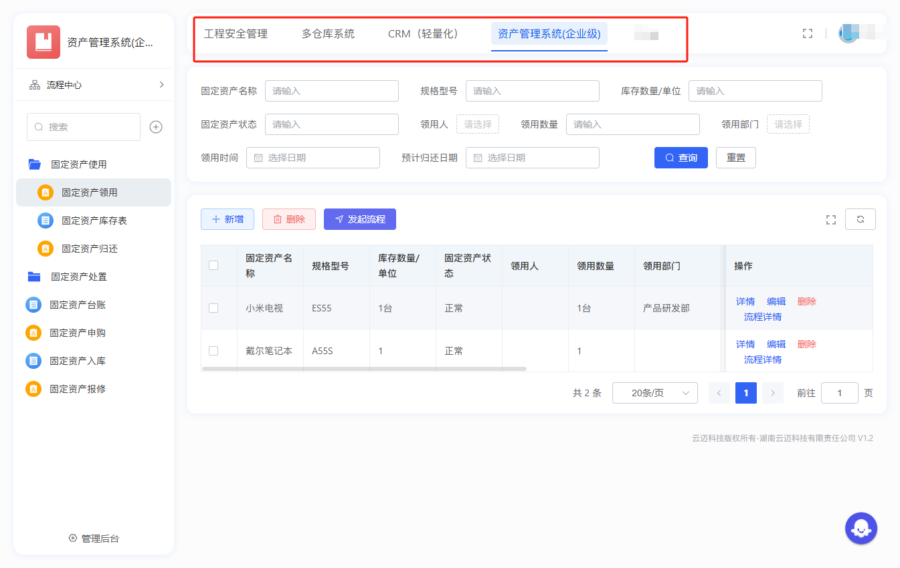Open the 20条/页 page size dropdown
This screenshot has width=900, height=568.
click(x=654, y=393)
